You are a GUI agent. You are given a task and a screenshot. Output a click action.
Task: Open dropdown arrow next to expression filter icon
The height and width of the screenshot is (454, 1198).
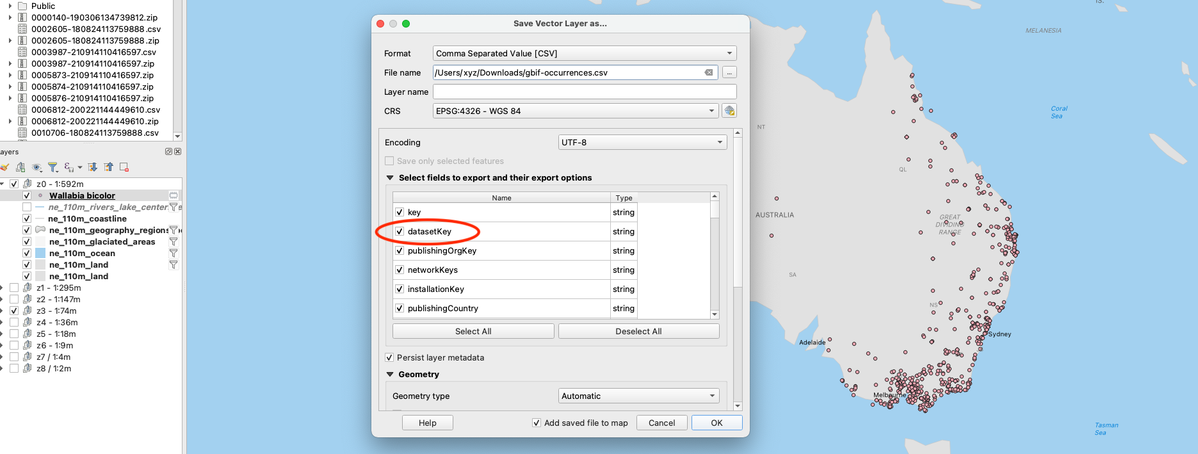(79, 168)
